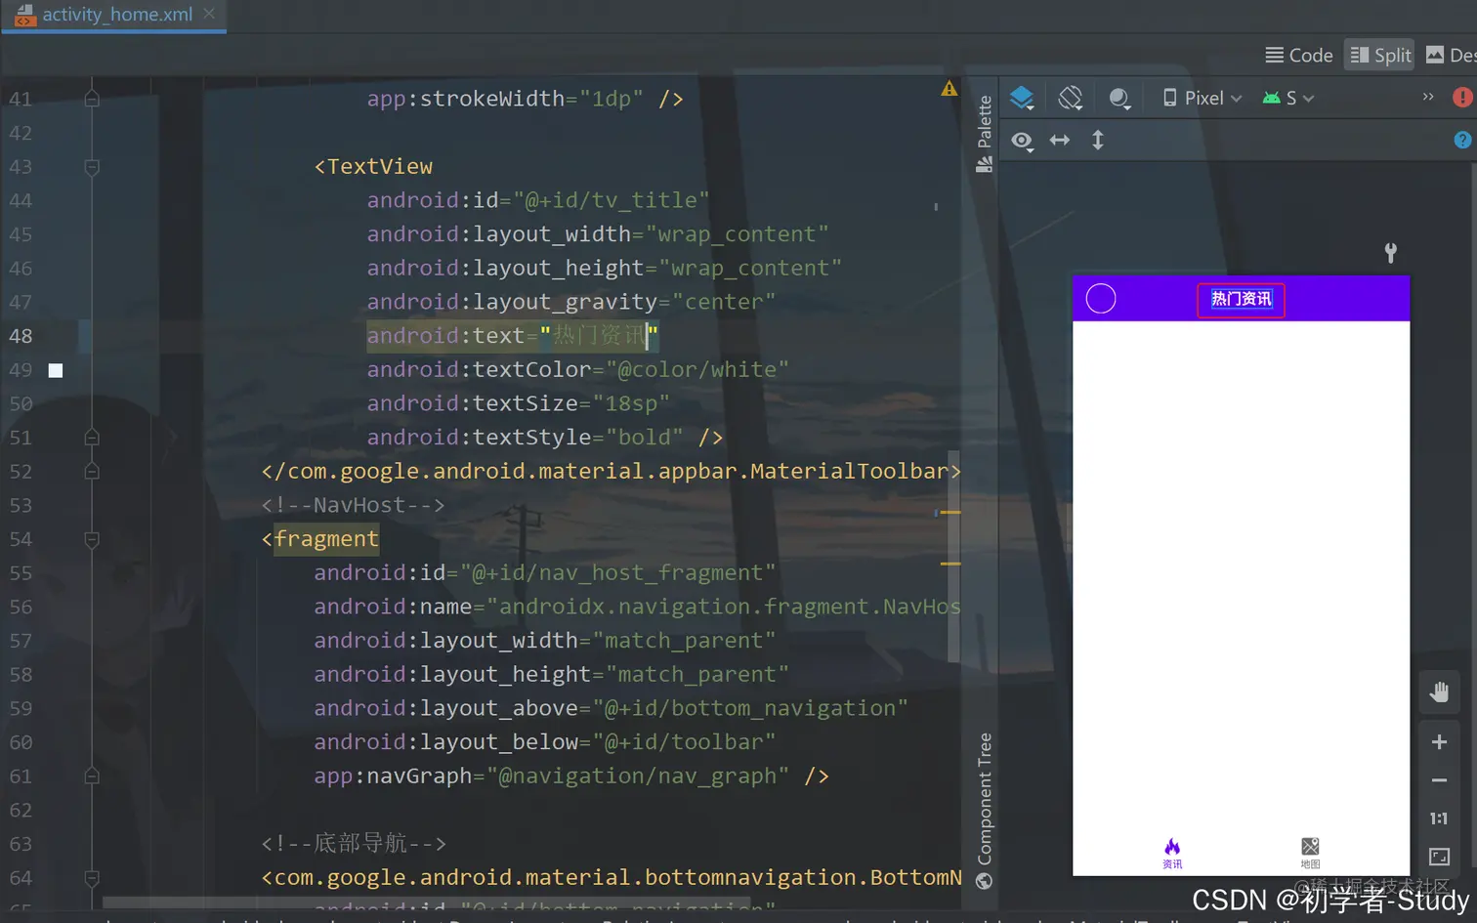Click the horizontal expand arrows icon
Image resolution: width=1477 pixels, height=923 pixels.
tap(1060, 141)
